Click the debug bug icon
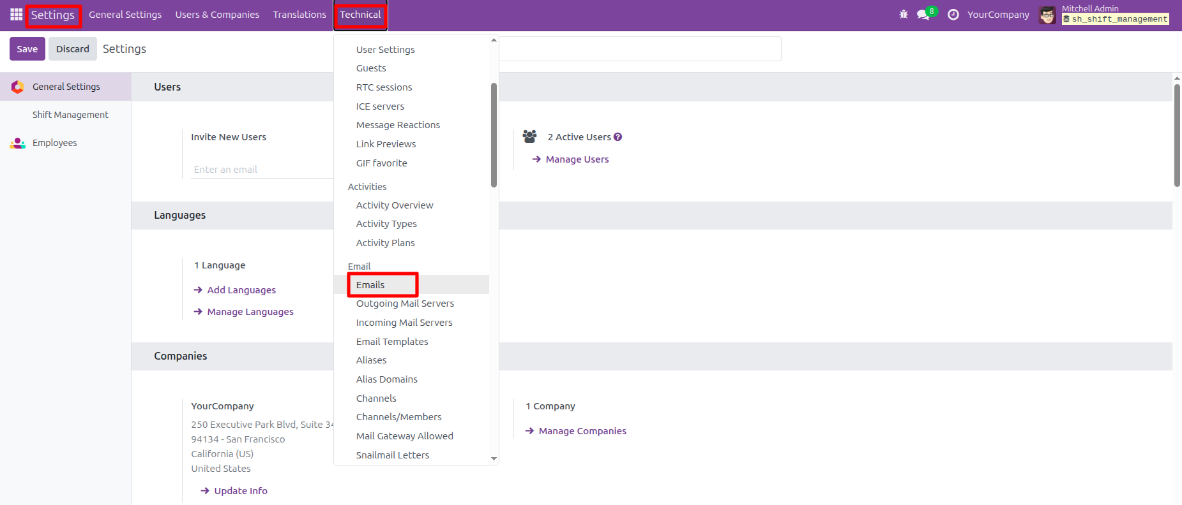This screenshot has width=1182, height=505. (903, 15)
